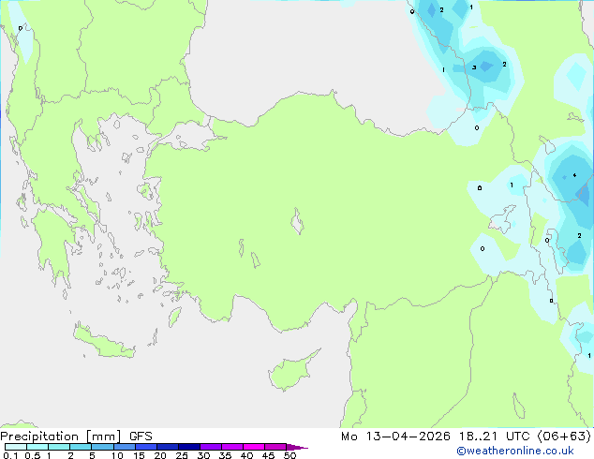Click the legend label "20"

click(x=160, y=455)
